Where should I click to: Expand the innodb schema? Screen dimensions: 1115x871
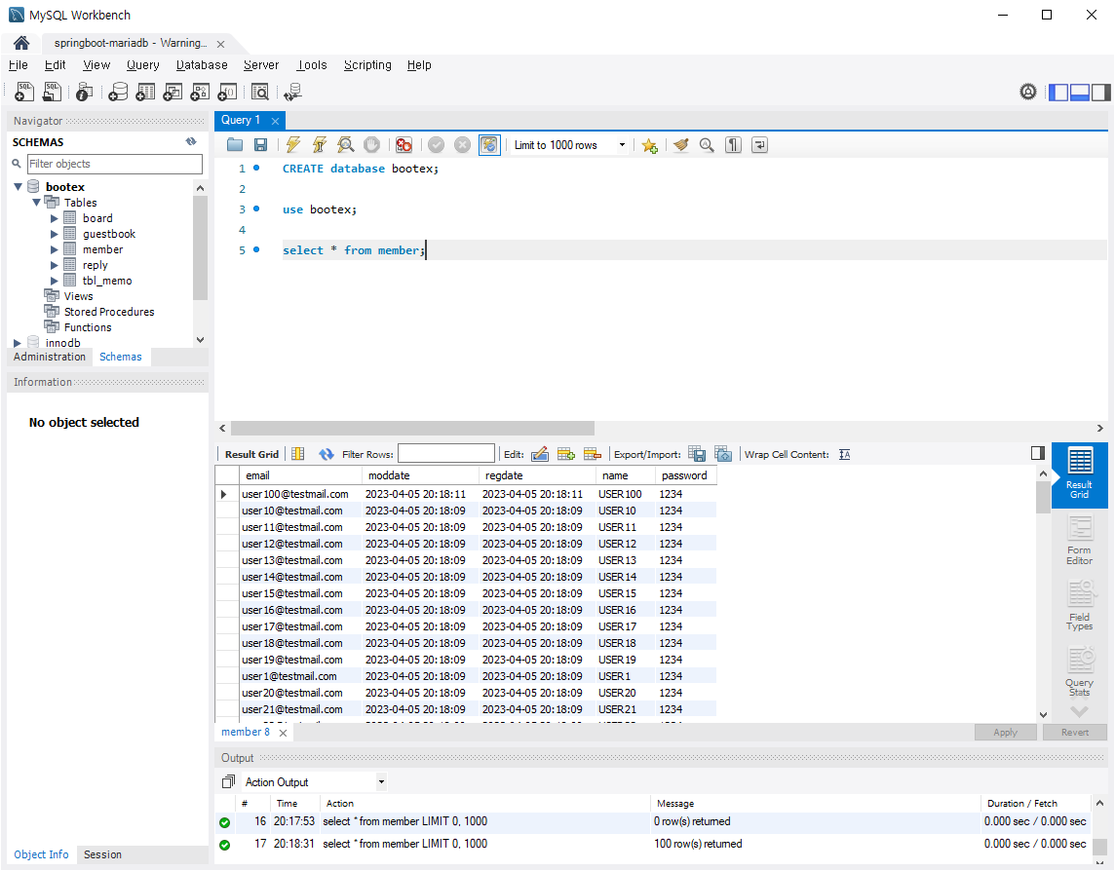point(18,343)
